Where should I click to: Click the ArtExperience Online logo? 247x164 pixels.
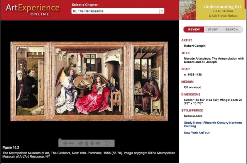pos(33,10)
